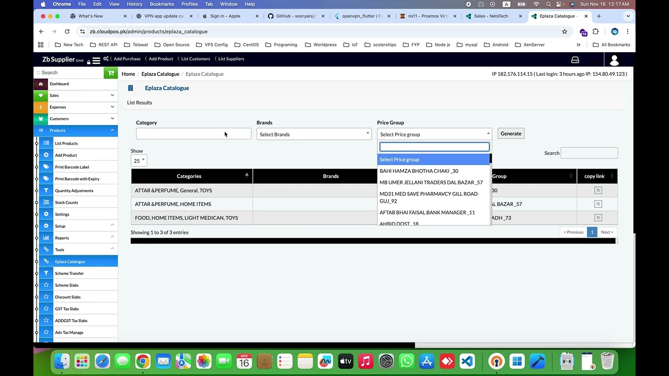Toggle the hamburger menu icon in header
The image size is (669, 376).
tap(96, 61)
